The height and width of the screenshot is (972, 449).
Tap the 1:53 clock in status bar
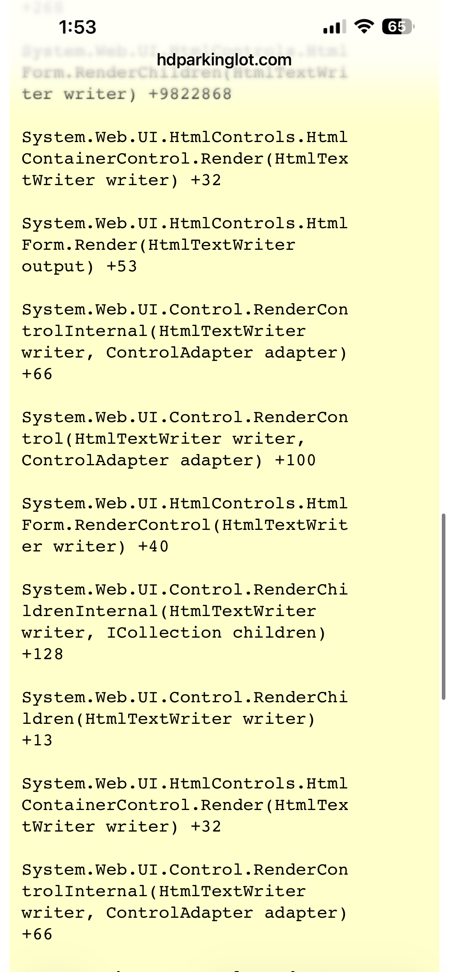tap(77, 27)
